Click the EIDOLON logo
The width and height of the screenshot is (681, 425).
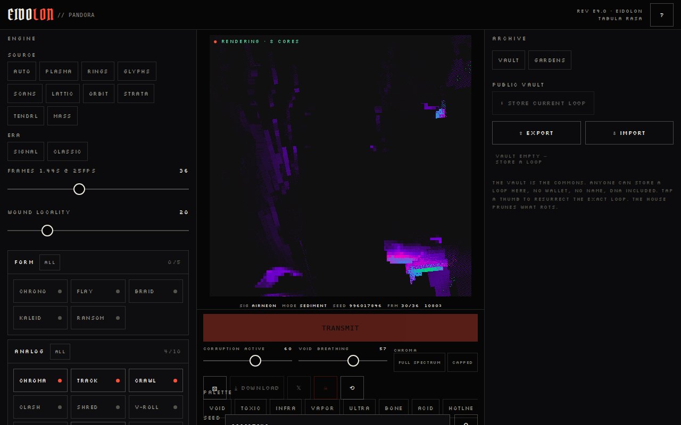tap(31, 15)
